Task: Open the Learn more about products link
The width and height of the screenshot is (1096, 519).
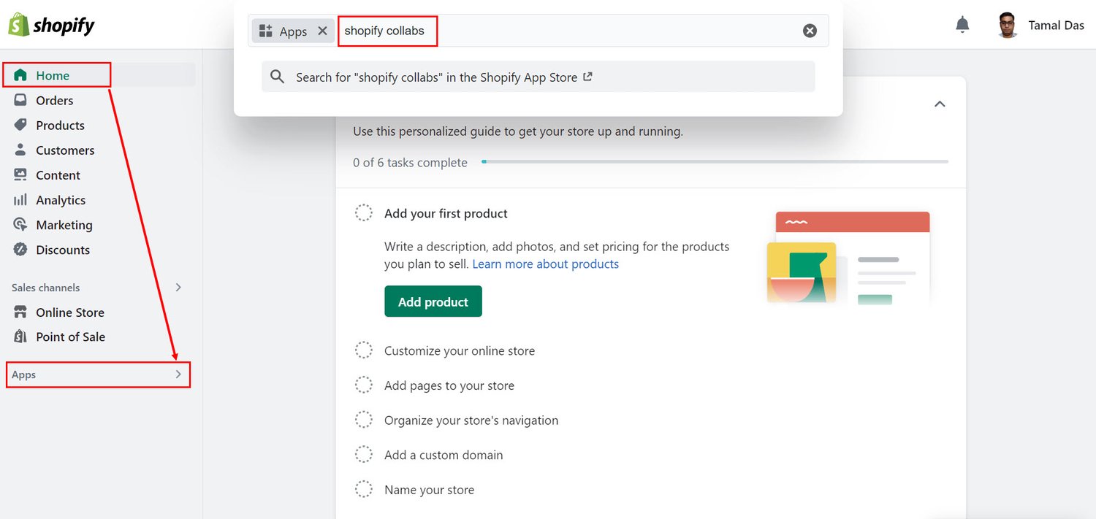Action: pos(546,264)
